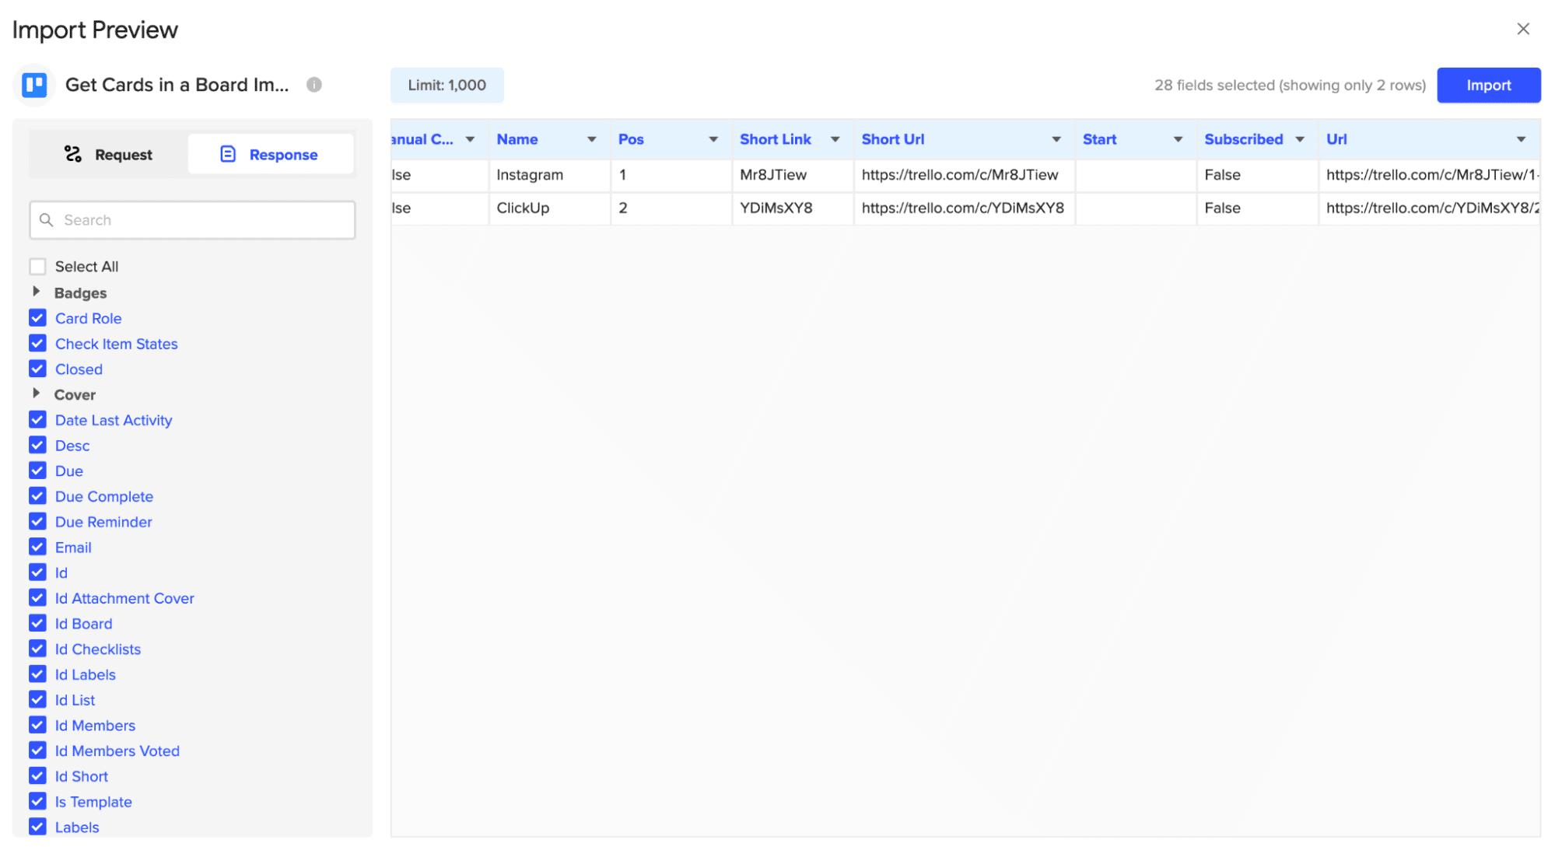Uncheck the Id Attachment Cover field

pyautogui.click(x=37, y=598)
